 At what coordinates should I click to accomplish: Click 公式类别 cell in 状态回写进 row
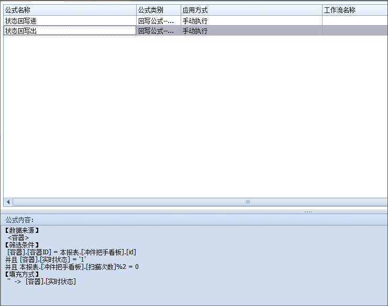coord(158,21)
